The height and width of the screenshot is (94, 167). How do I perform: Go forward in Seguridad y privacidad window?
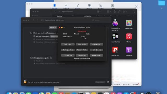coord(38,20)
